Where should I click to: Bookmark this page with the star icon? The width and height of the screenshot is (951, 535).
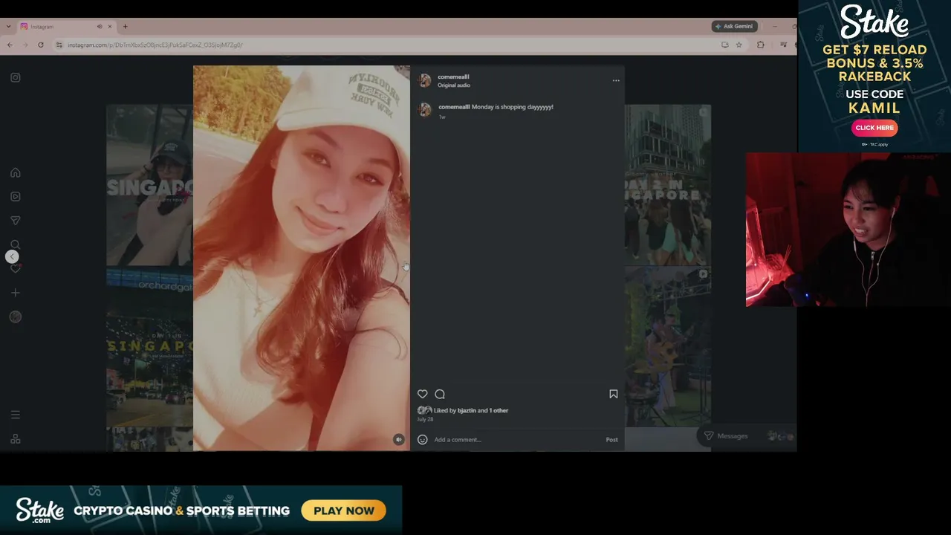click(739, 45)
